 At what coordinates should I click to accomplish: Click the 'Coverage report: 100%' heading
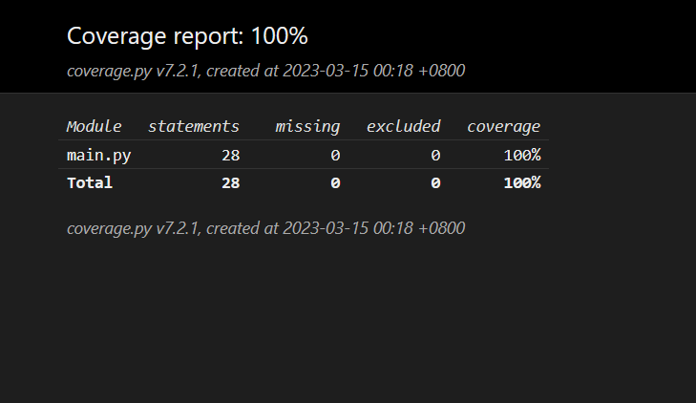point(187,36)
